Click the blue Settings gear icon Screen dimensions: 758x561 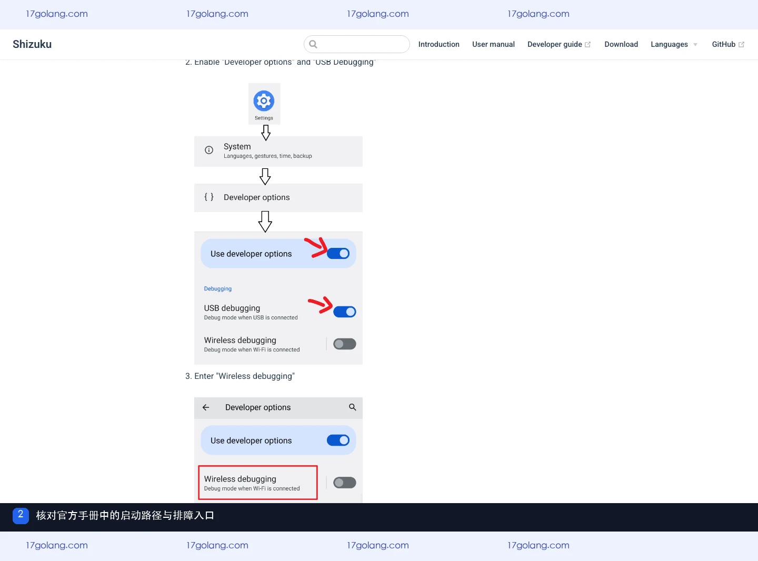[264, 101]
